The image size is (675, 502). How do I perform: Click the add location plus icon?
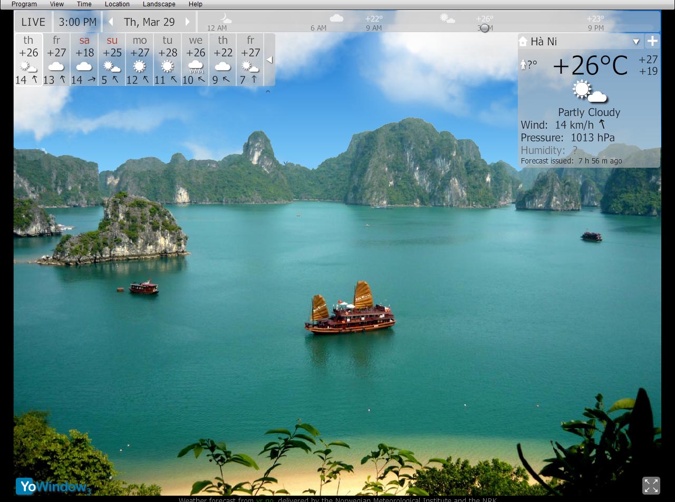(x=652, y=41)
